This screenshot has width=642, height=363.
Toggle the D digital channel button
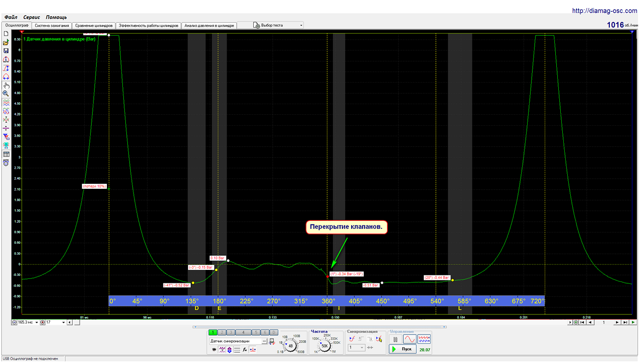[274, 332]
